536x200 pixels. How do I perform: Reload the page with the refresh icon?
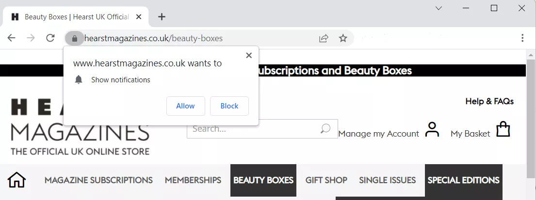(50, 38)
